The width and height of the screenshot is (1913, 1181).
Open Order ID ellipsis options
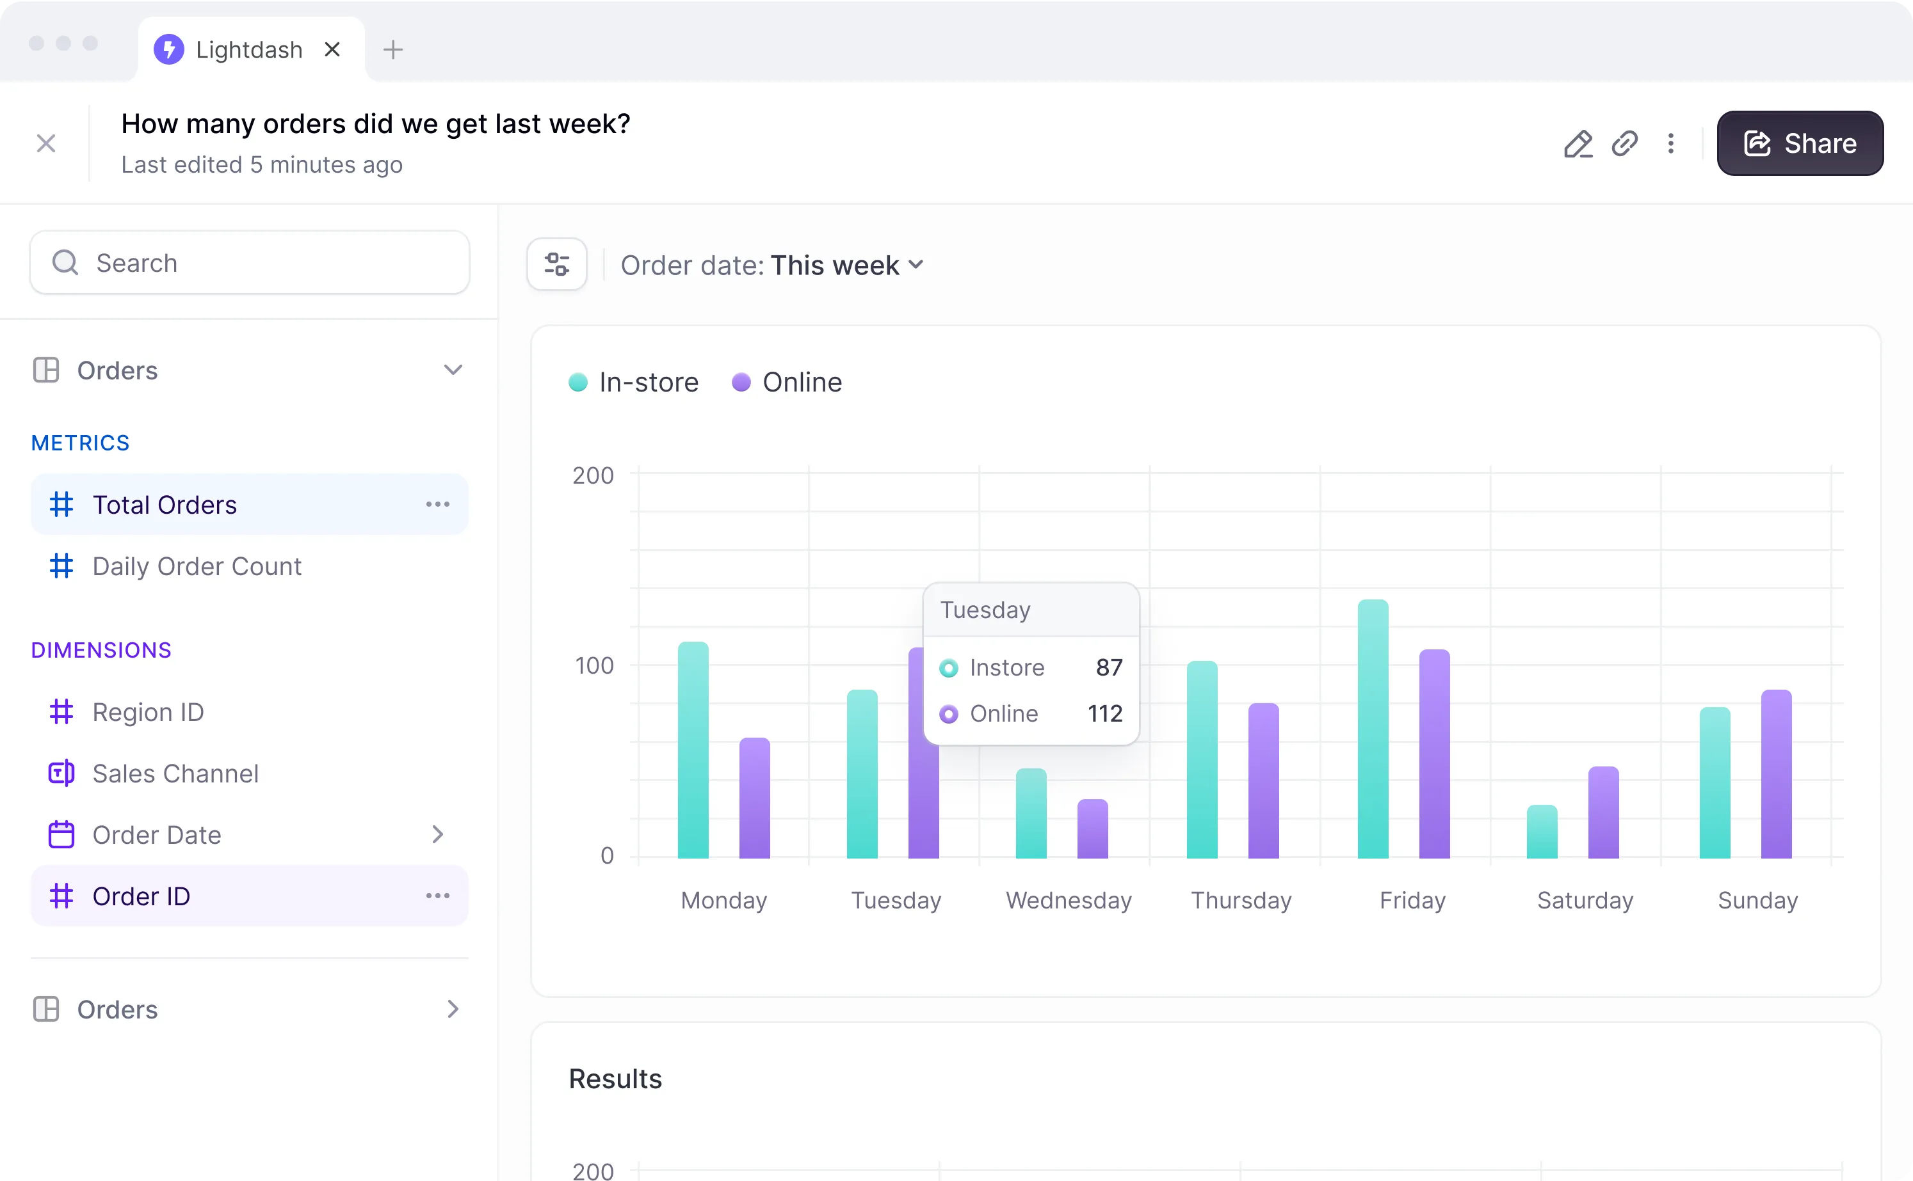coord(438,896)
